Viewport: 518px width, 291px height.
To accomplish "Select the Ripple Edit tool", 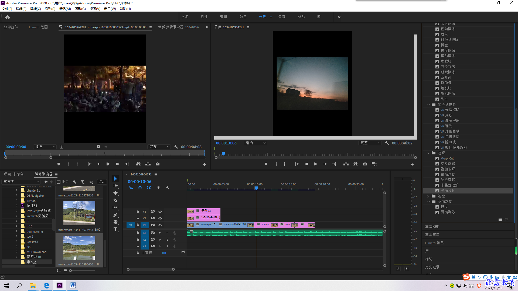I will (115, 193).
